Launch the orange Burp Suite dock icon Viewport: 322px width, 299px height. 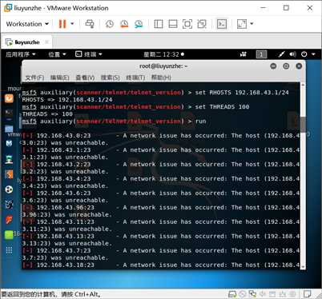click(9, 174)
